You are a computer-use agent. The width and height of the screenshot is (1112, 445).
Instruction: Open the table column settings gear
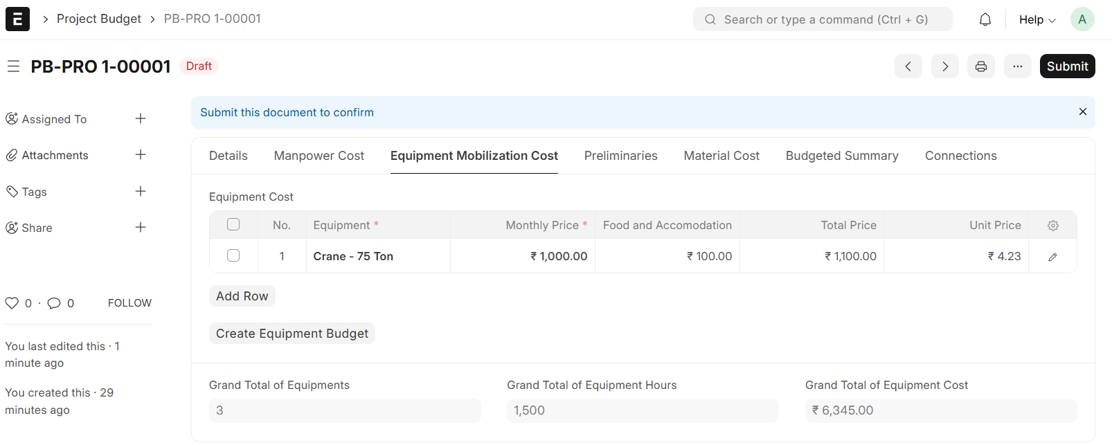pos(1052,226)
